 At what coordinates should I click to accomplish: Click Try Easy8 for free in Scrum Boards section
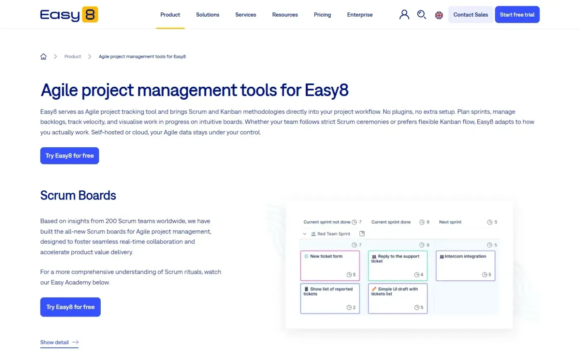[x=70, y=307]
